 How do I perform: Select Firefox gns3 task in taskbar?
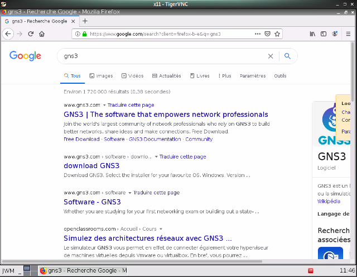83,271
